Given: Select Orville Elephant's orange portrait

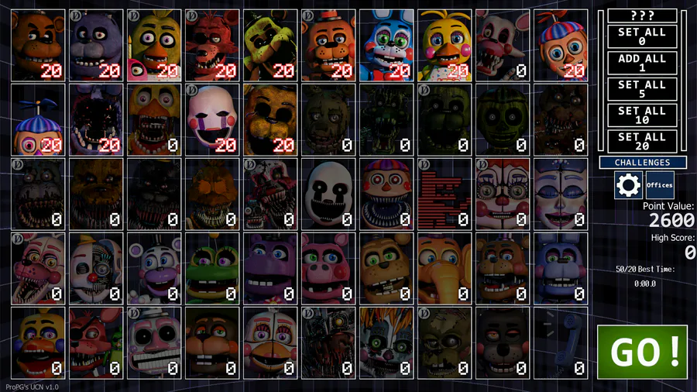Looking at the screenshot, I should 445,269.
